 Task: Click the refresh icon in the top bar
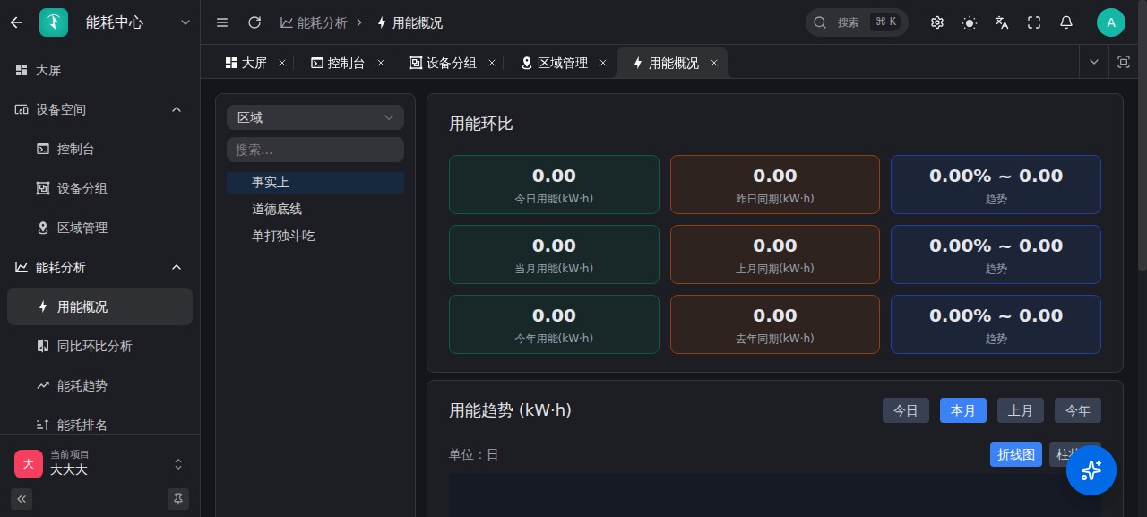[x=254, y=22]
